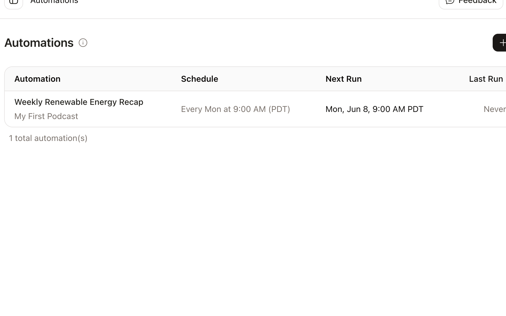This screenshot has width=506, height=316.
Task: Click the Next Run column header
Action: pos(344,79)
